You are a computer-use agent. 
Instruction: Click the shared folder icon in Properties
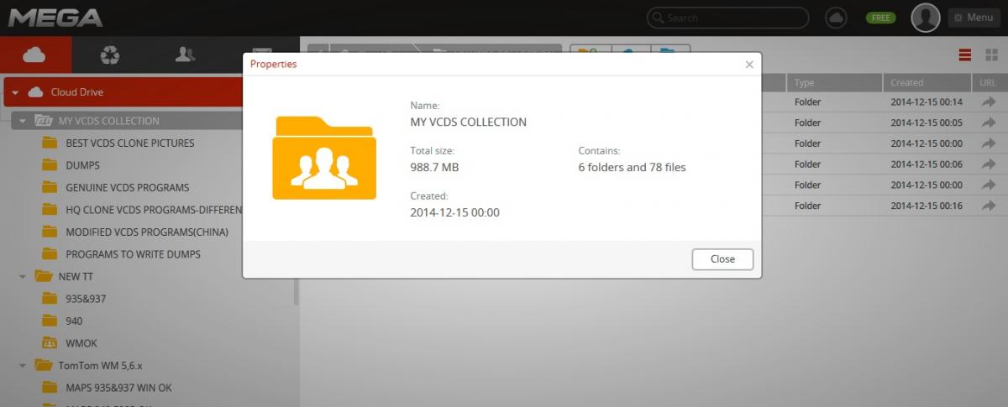(x=324, y=158)
